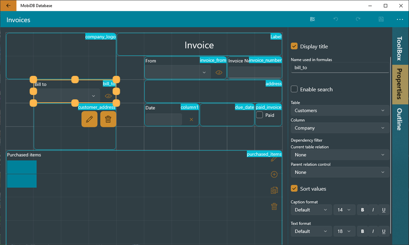409x245 pixels.
Task: Click the Name used in formulas field
Action: click(340, 67)
